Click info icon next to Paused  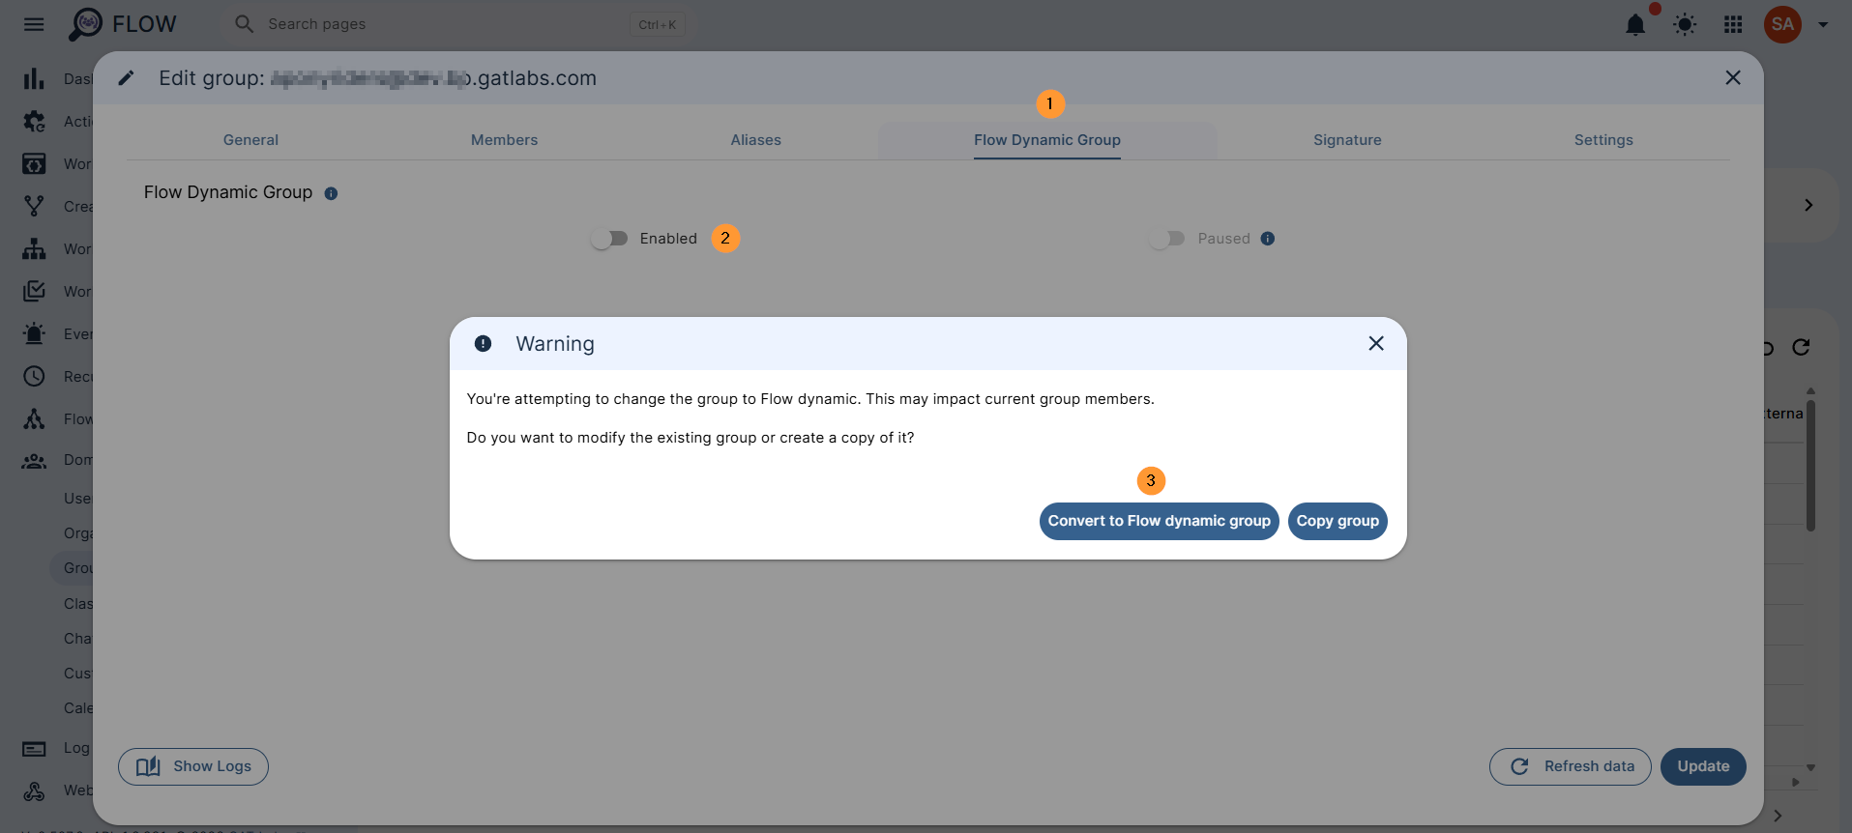pos(1268,239)
